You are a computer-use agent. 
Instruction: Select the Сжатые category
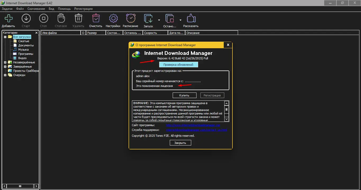pos(24,41)
